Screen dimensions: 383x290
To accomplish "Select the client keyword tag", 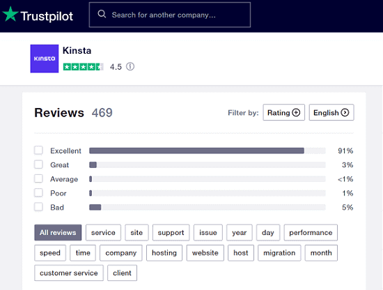I will (122, 273).
